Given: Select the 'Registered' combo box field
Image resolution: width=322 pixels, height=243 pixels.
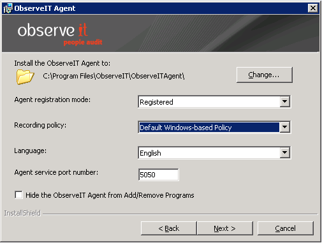Looking at the screenshot, I should point(209,102).
